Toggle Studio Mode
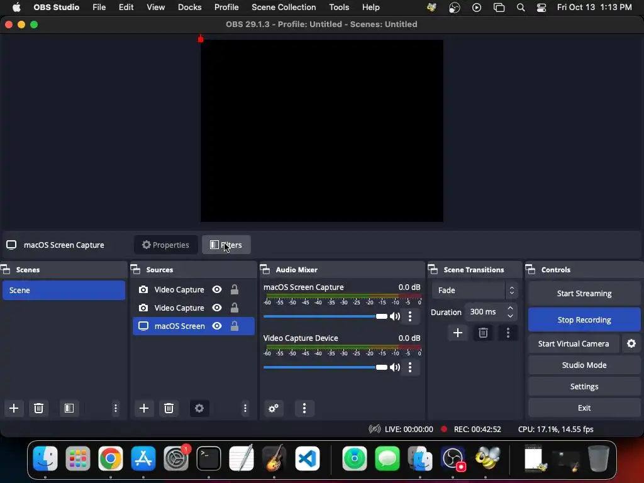Image resolution: width=644 pixels, height=483 pixels. pos(584,365)
